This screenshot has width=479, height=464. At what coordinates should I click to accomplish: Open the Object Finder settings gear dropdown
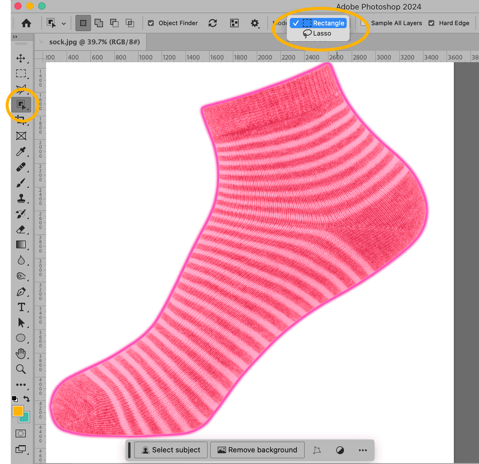point(255,23)
